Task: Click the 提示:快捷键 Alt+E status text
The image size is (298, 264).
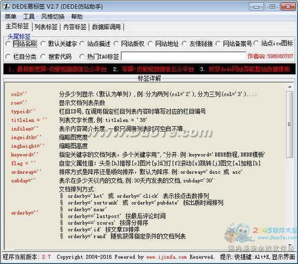Action: point(257,257)
